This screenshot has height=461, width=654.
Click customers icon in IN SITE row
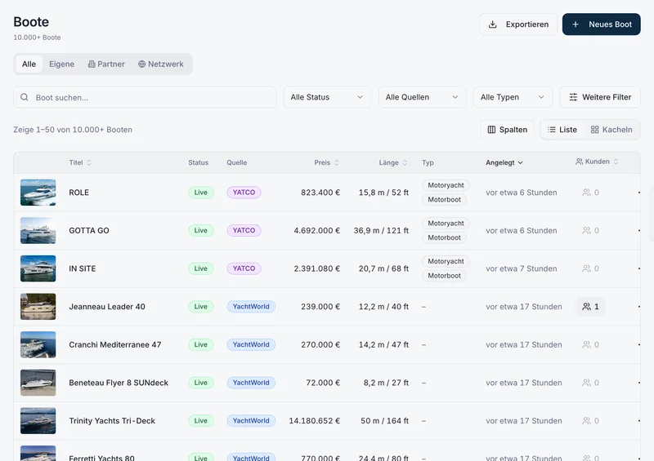[x=586, y=268]
